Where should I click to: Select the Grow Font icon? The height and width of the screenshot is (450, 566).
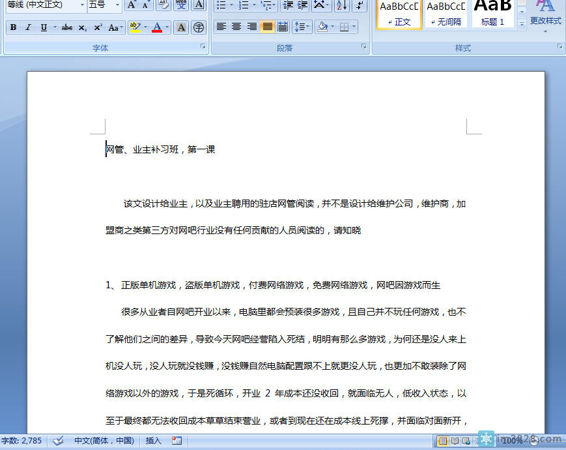coord(130,6)
